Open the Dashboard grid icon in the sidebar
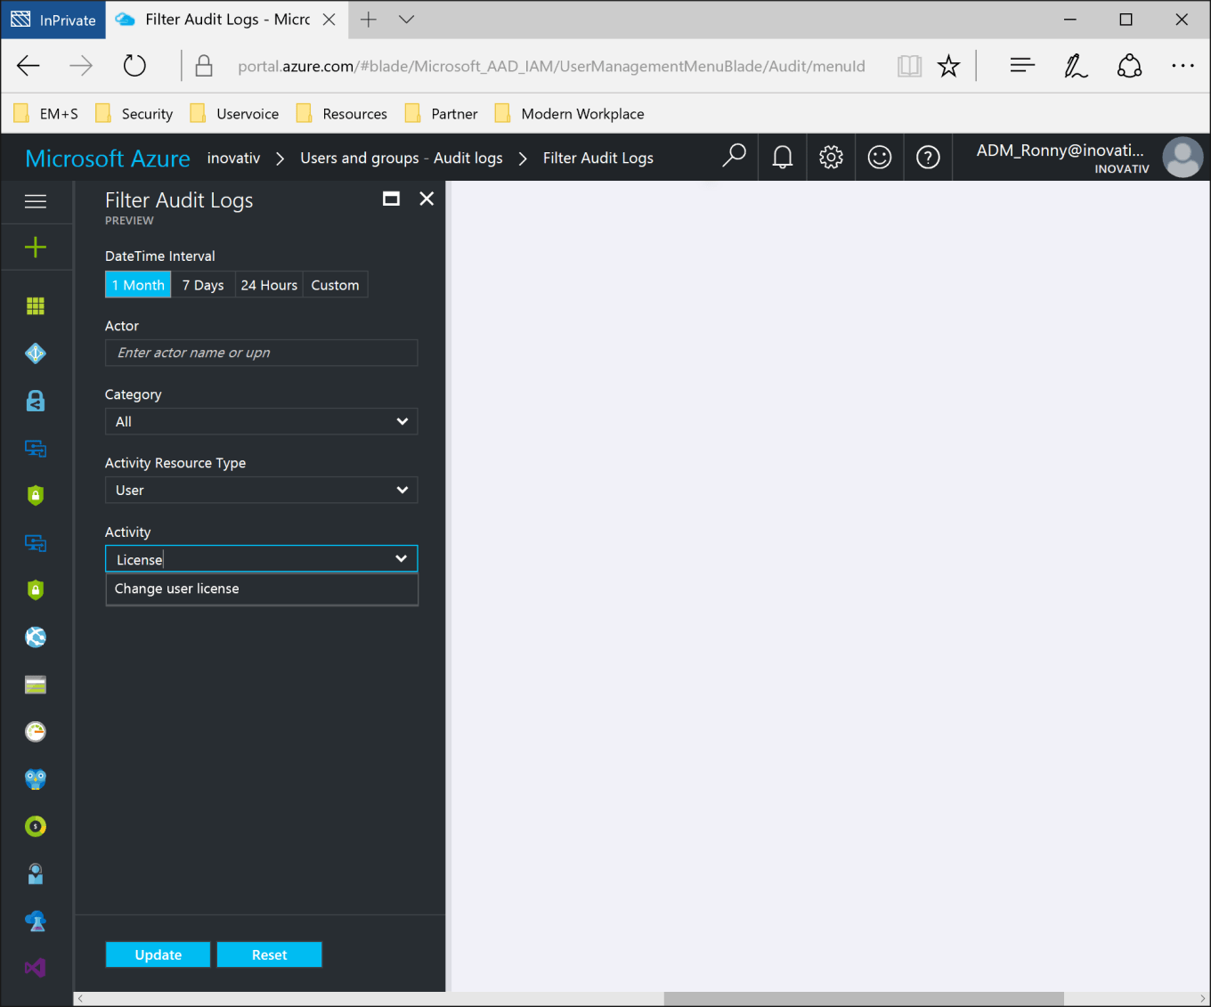1211x1007 pixels. 36,305
